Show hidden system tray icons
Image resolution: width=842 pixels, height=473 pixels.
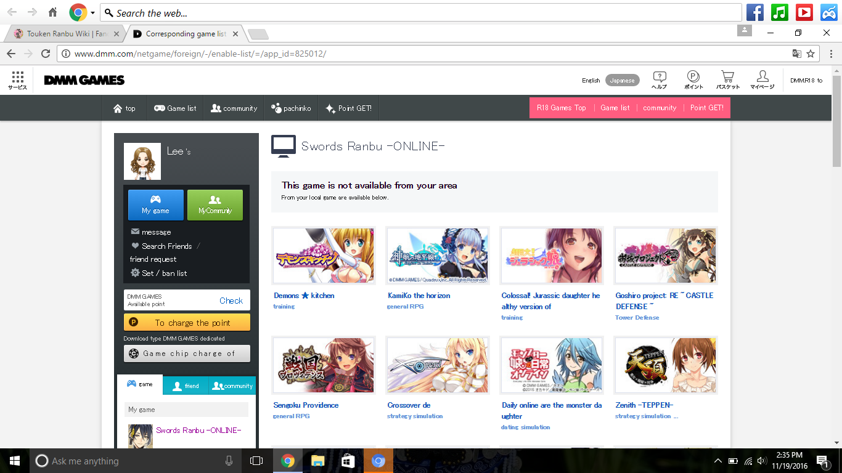[x=717, y=461]
